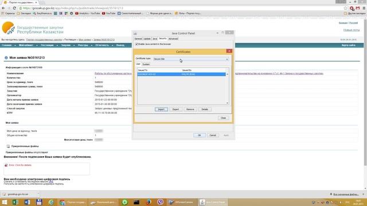Open Internet Explorer from the taskbar
Image resolution: width=367 pixels, height=206 pixels.
pyautogui.click(x=51, y=202)
